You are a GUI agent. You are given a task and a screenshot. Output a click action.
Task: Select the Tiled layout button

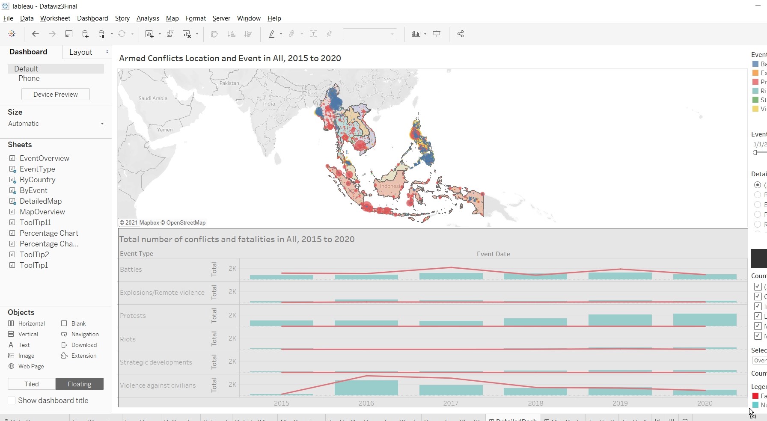pos(32,384)
